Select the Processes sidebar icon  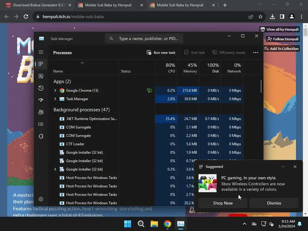(x=41, y=64)
